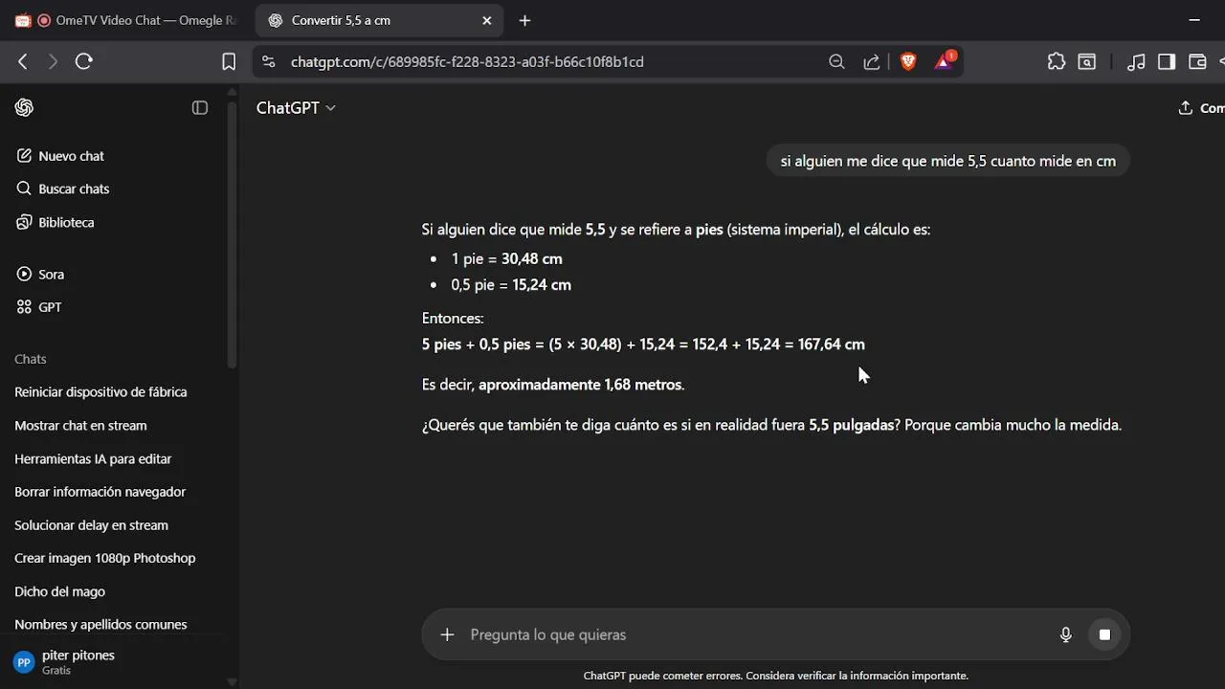1225x689 pixels.
Task: Collapse the sidebar with panel toggle icon
Action: coord(200,108)
